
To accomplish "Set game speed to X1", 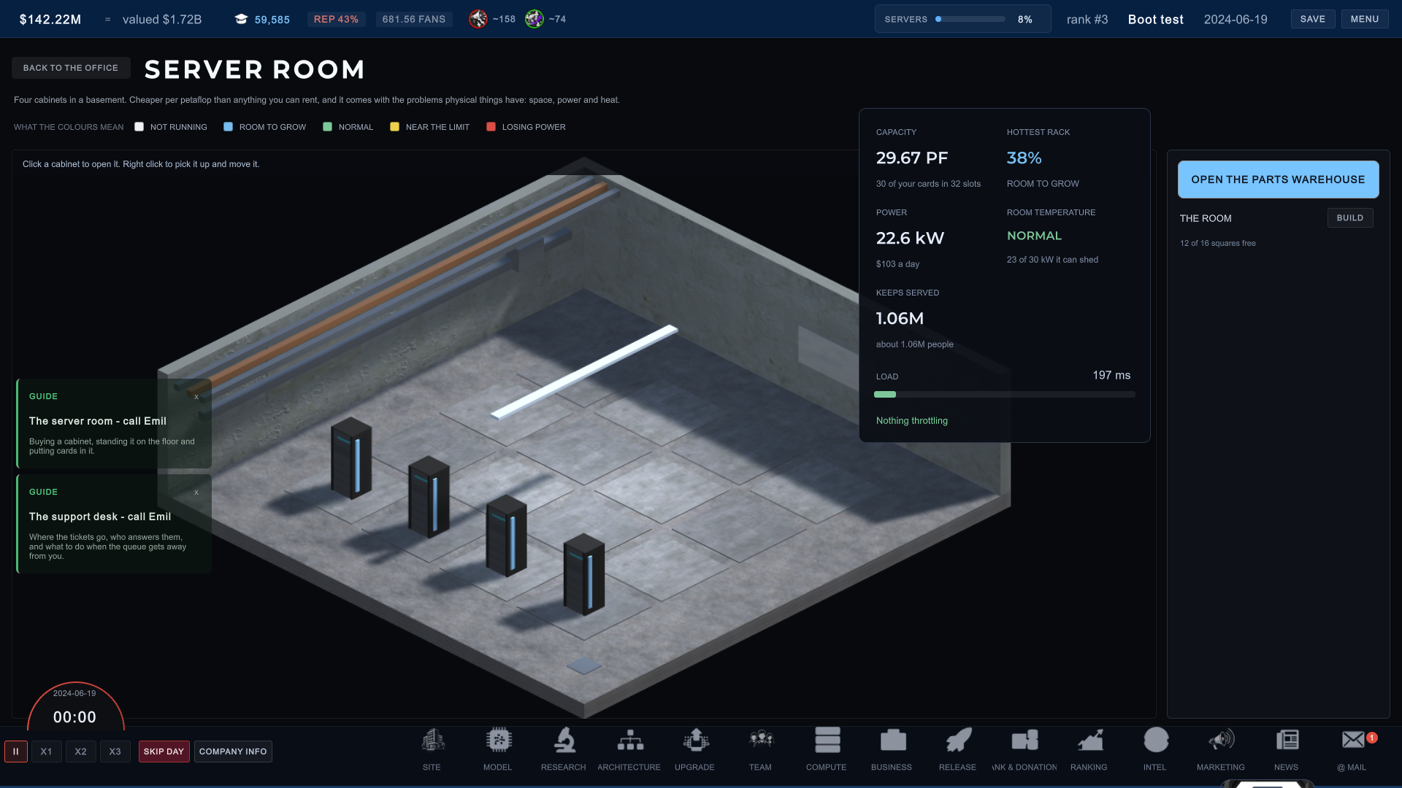I will [46, 752].
